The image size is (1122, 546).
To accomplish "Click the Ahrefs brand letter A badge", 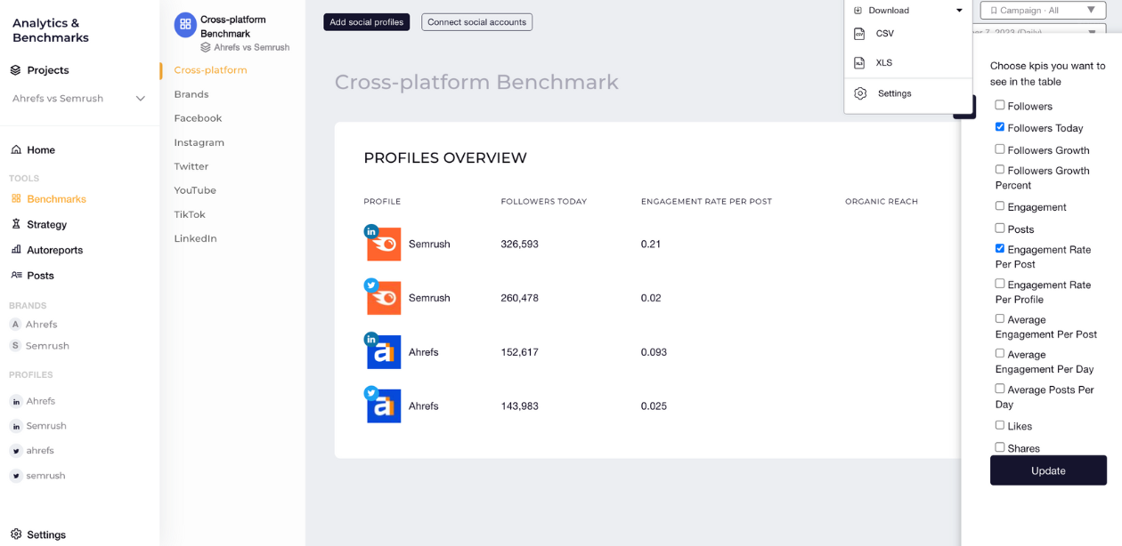I will point(15,325).
